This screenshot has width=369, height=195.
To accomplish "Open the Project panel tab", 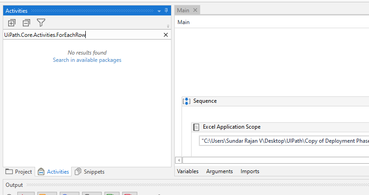I will tap(19, 172).
